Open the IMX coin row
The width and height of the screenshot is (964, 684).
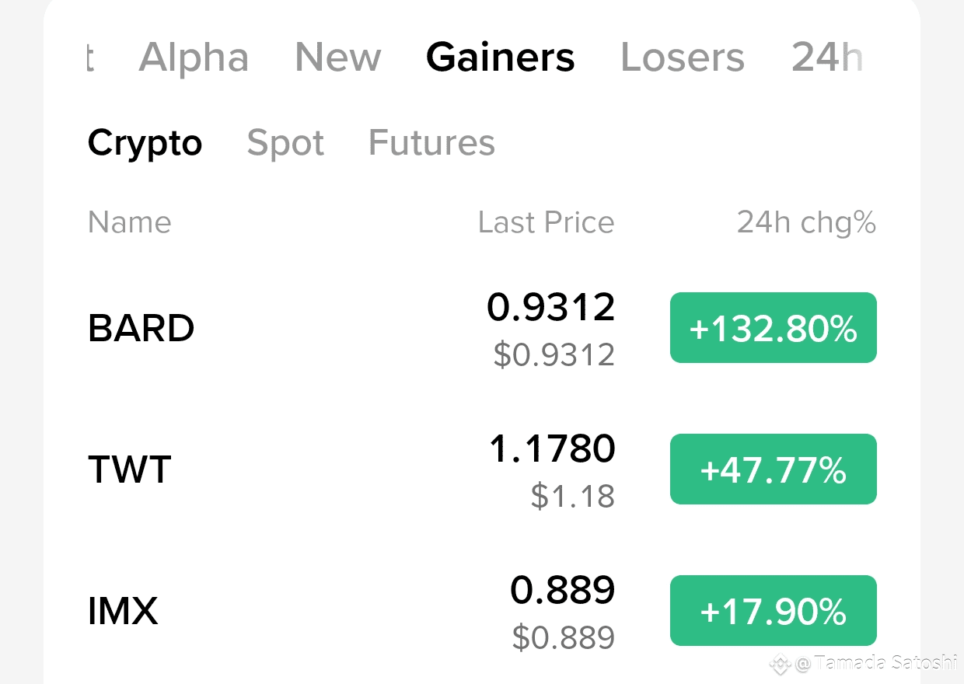coord(482,611)
